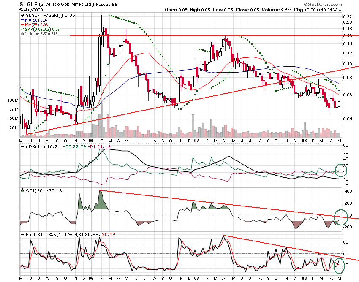The image size is (359, 282).
Task: Click the 80 label on stochastic axis
Action: (346, 242)
